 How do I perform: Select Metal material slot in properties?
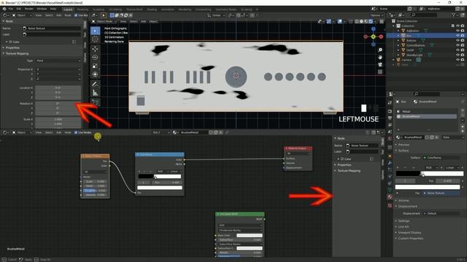pos(426,111)
